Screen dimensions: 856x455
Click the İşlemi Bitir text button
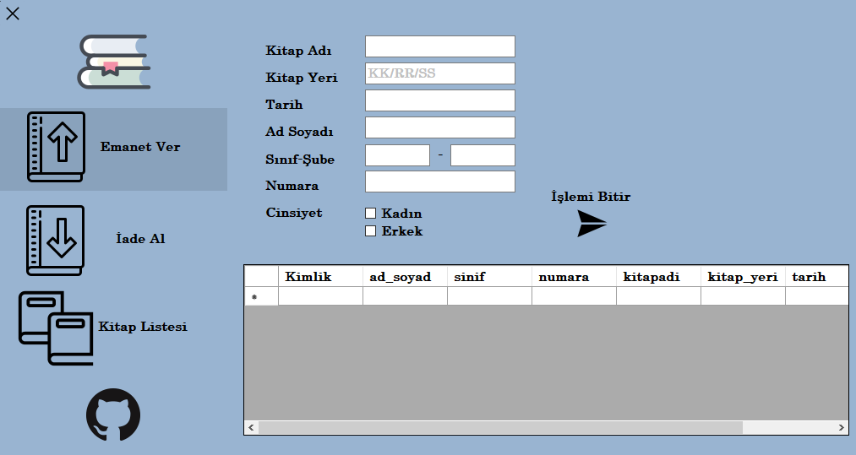pos(591,197)
